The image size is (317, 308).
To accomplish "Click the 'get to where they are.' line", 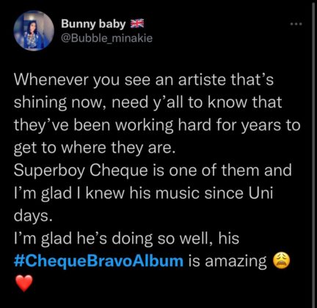I will point(95,147).
